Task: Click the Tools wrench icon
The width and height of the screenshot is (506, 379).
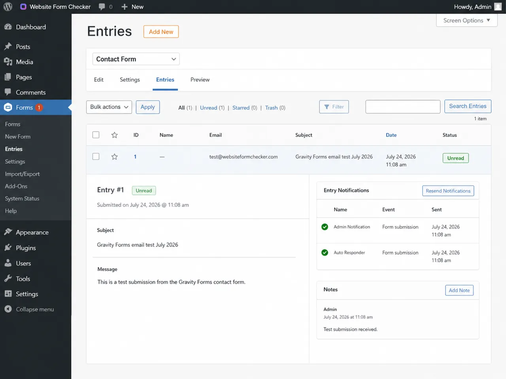Action: [8, 278]
